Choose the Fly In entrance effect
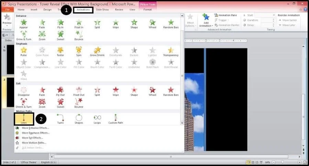Viewport: 309px width, 166px height. tap(60, 24)
